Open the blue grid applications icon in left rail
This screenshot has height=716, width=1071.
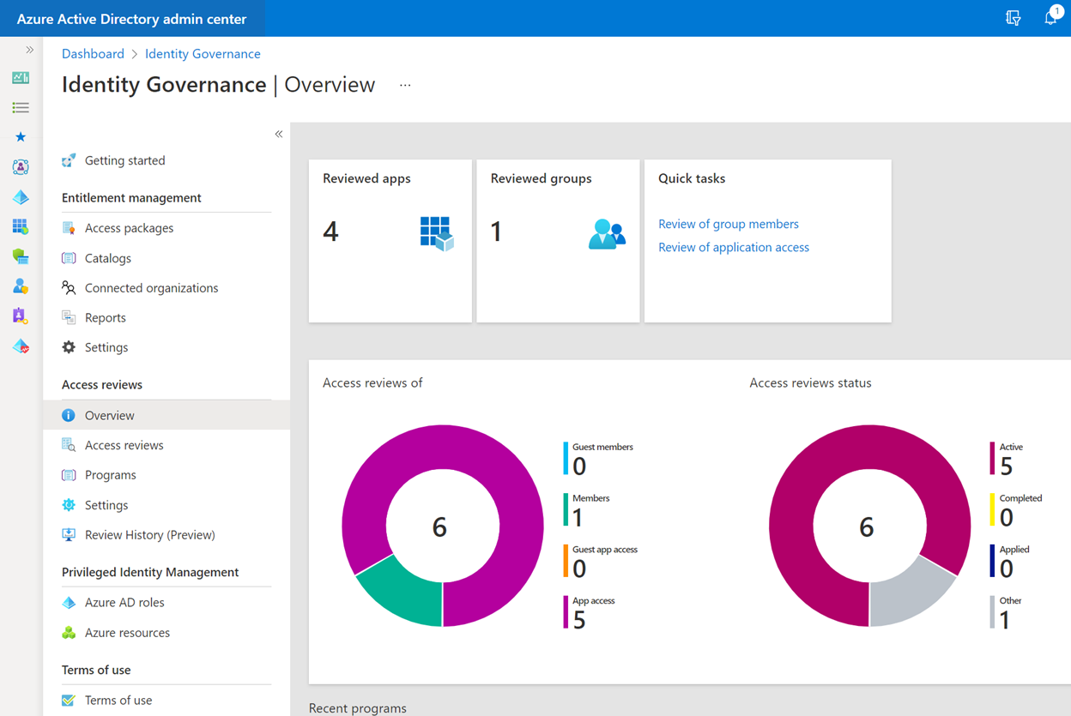point(21,226)
